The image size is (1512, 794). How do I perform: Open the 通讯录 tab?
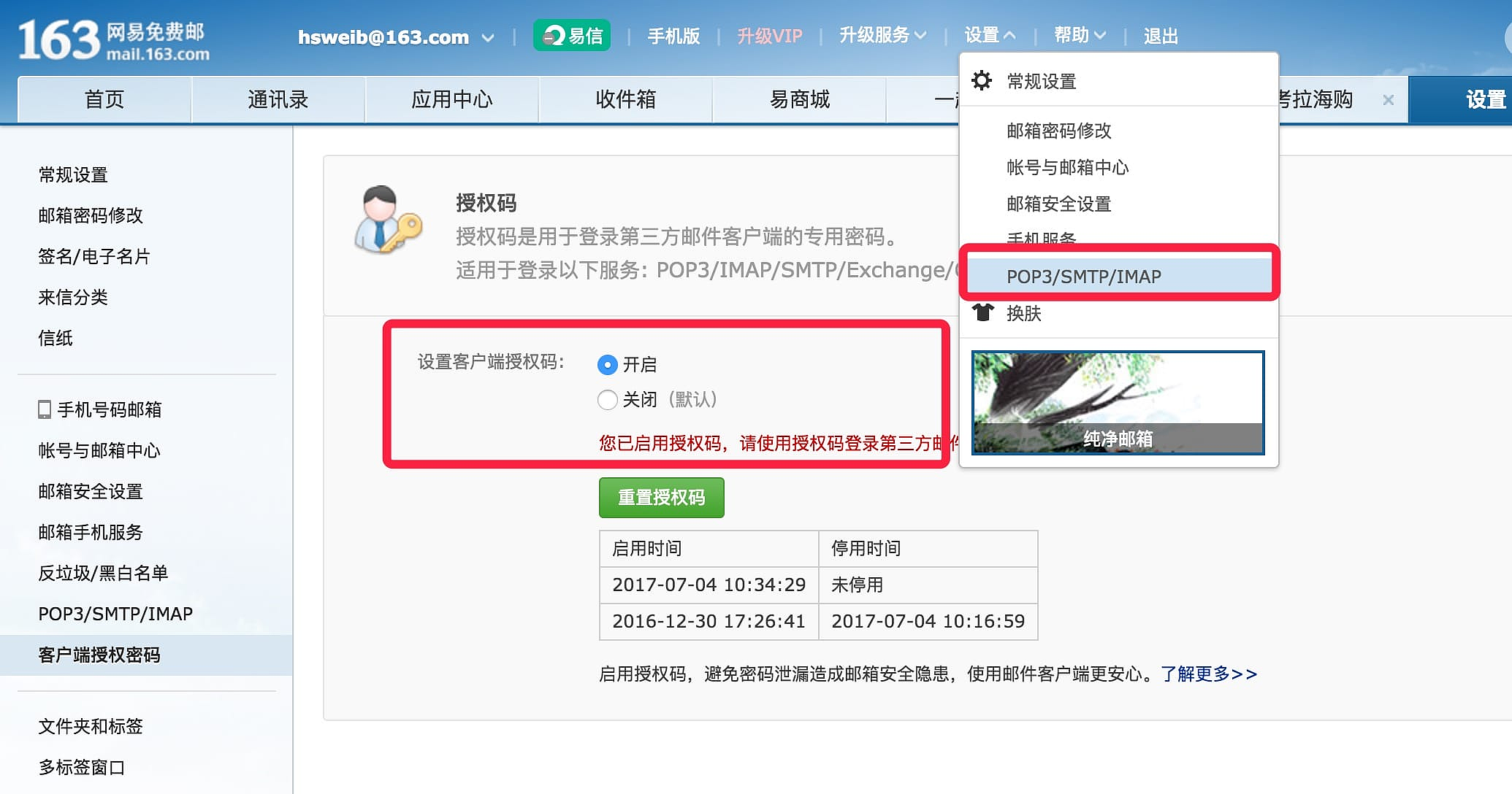pos(278,99)
